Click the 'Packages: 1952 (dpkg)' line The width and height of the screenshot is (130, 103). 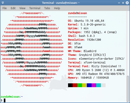pyautogui.click(x=92, y=32)
